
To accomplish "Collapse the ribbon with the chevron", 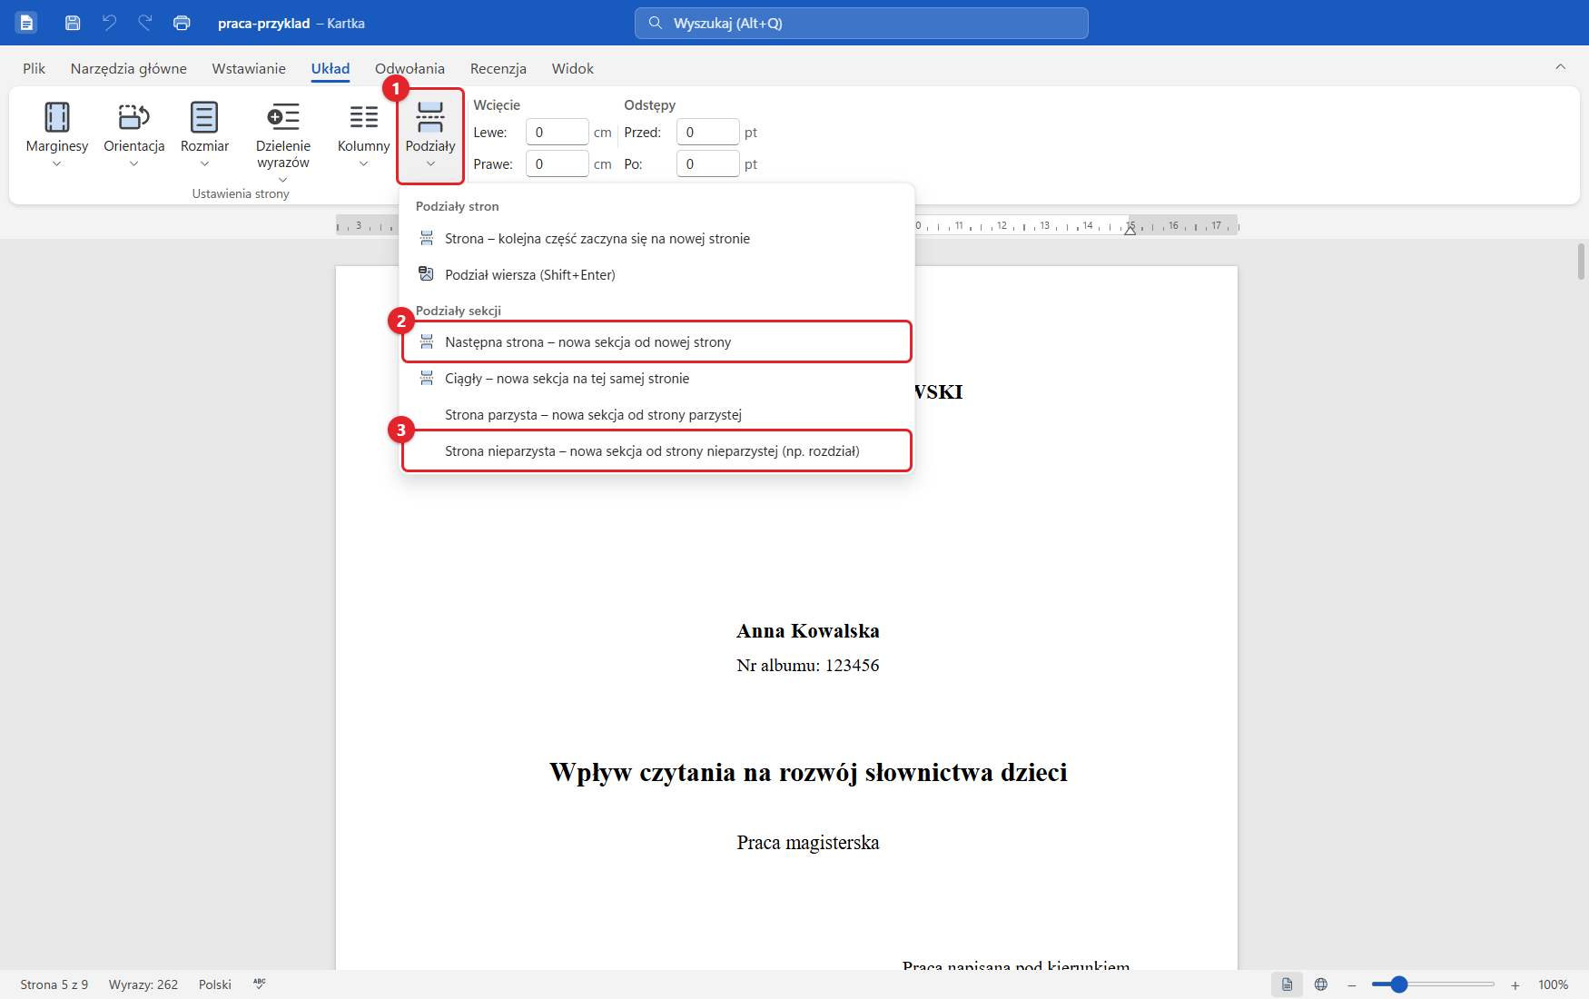I will coord(1560,67).
